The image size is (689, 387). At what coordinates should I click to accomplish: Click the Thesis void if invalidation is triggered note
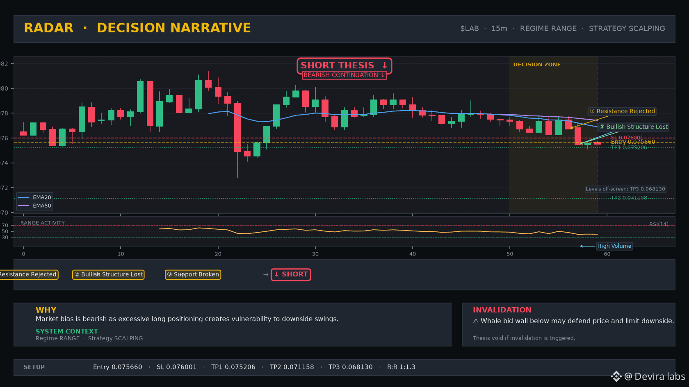tap(524, 338)
